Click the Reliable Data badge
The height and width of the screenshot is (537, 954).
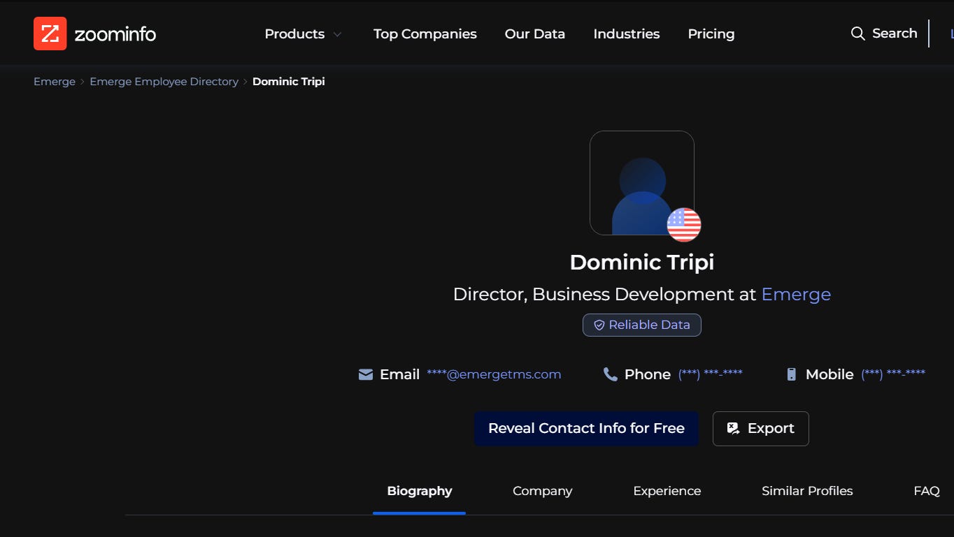(642, 325)
